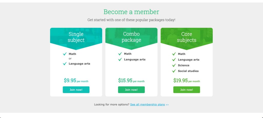
Task: Click the Science checkmark in Core subjects
Action: click(x=174, y=65)
